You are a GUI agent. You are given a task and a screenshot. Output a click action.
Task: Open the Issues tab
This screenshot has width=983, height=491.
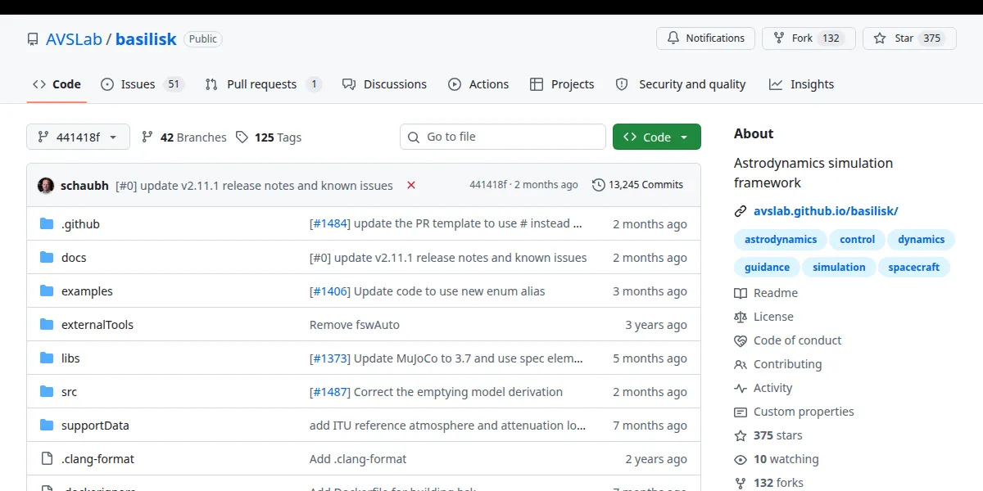[142, 84]
